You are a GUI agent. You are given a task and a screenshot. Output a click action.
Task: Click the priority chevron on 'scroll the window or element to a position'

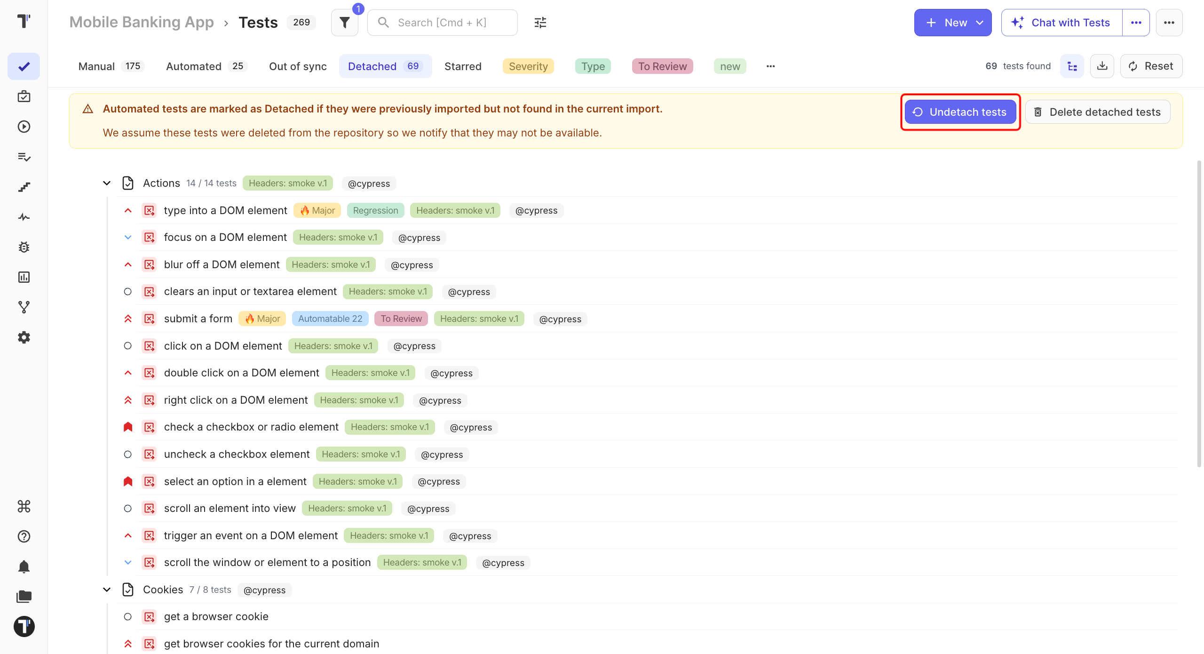127,563
